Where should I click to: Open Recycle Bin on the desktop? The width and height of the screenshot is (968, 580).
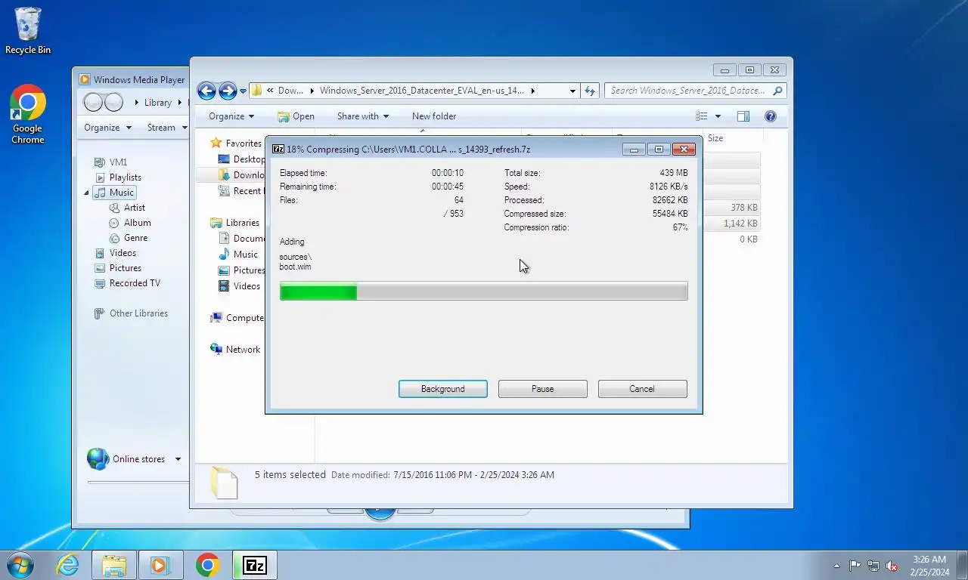28,31
